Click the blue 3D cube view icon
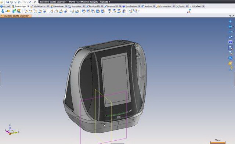Screen dimensions: 235x144 coord(231,58)
